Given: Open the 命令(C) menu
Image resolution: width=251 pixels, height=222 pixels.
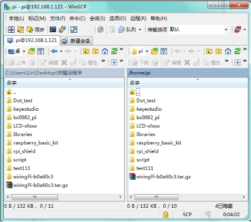Looking at the screenshot, I should [x=77, y=18].
